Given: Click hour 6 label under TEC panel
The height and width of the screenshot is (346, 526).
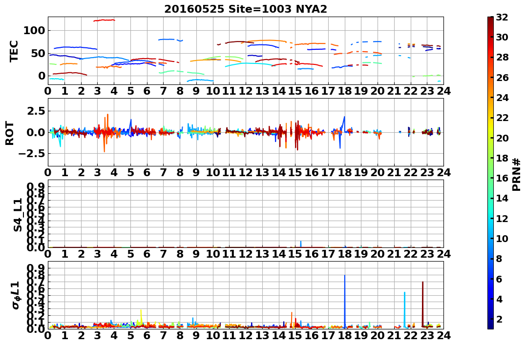Looking at the screenshot, I should [x=147, y=91].
